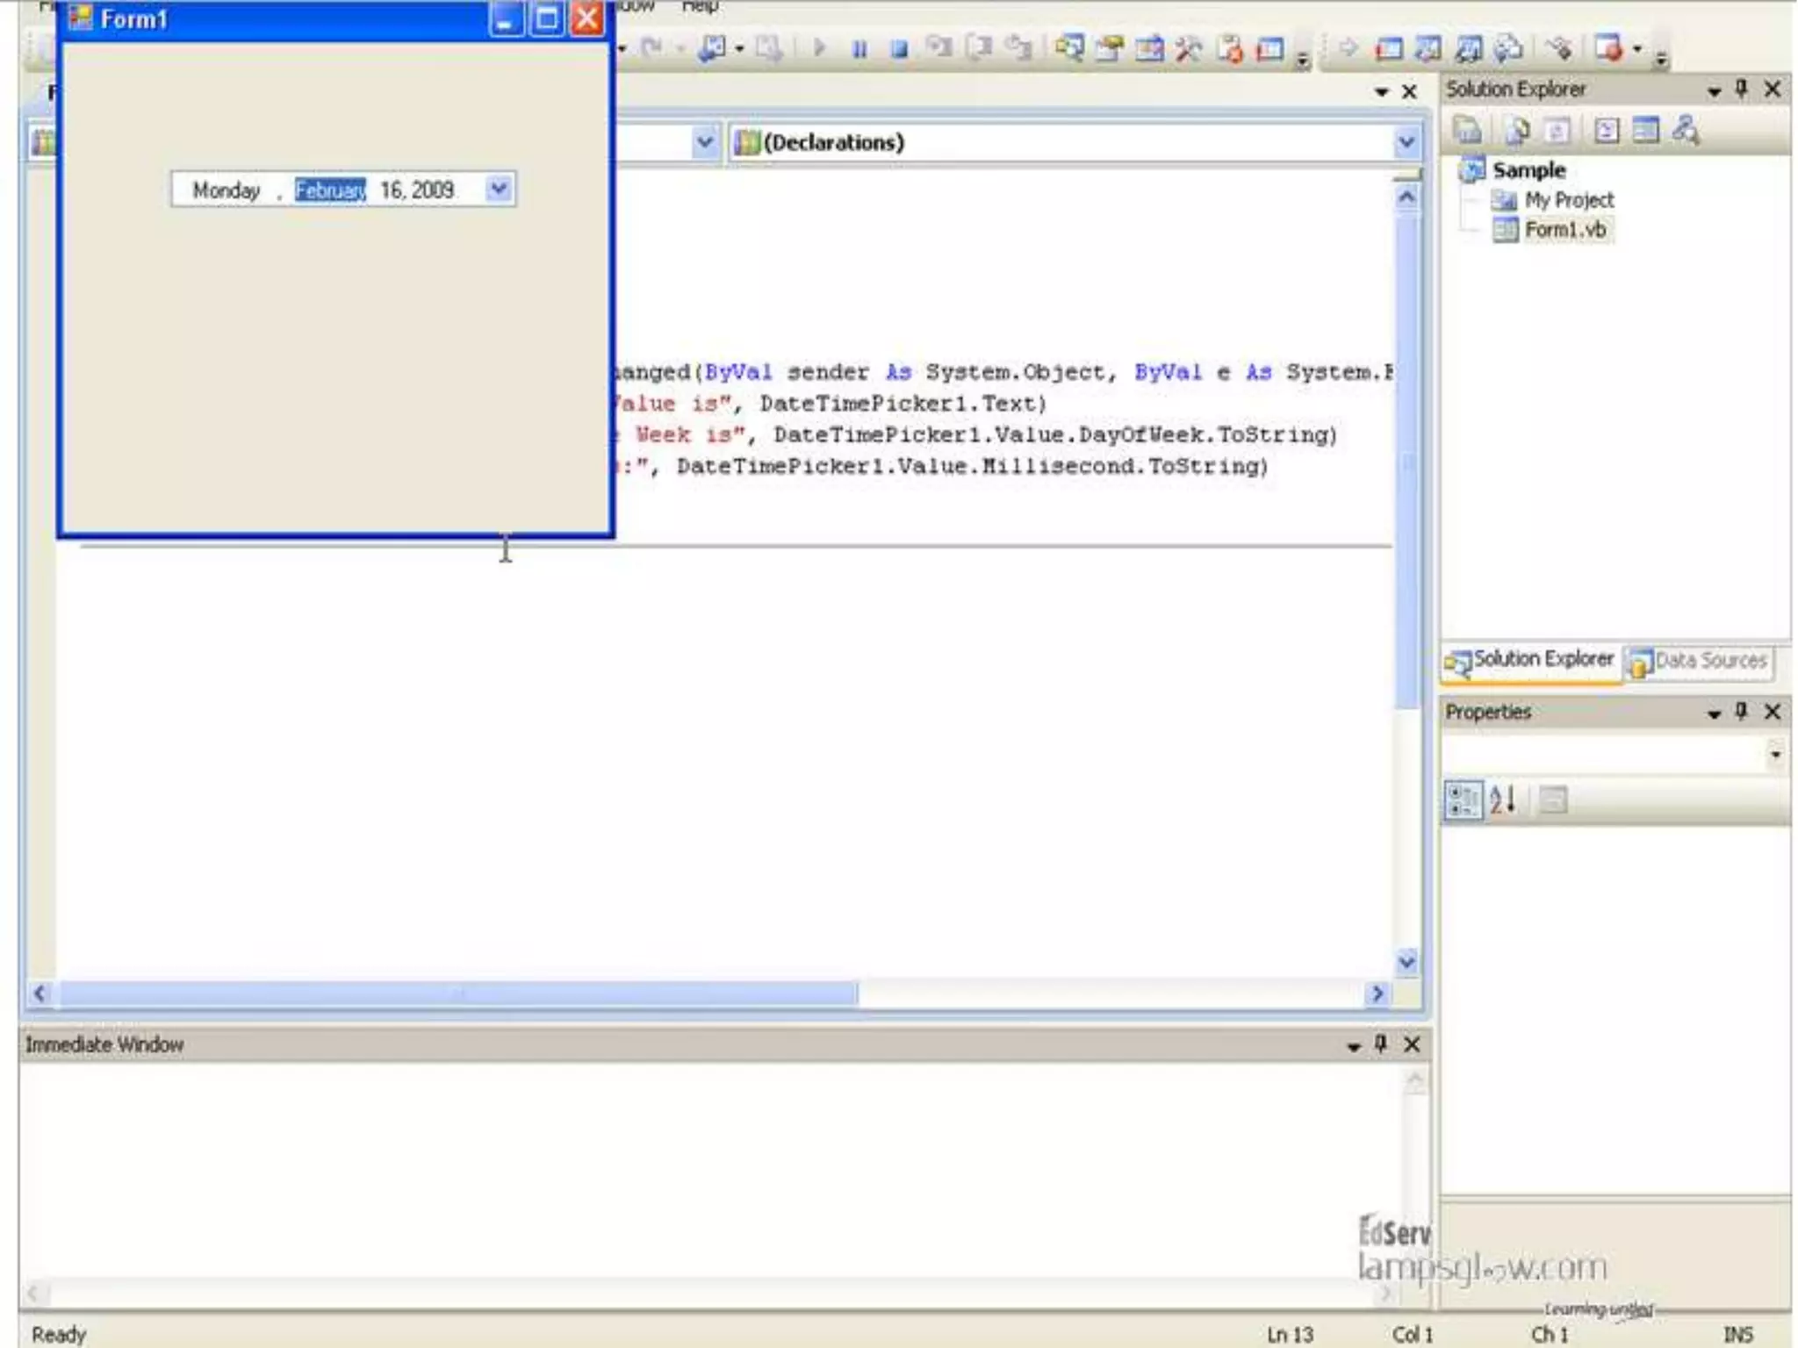
Task: Select the Sample project node
Action: click(1528, 169)
